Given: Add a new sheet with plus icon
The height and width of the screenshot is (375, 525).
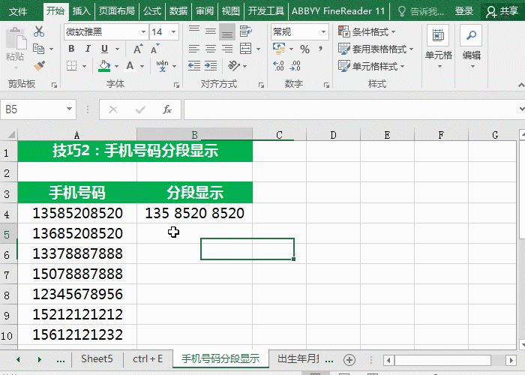Looking at the screenshot, I should 349,360.
